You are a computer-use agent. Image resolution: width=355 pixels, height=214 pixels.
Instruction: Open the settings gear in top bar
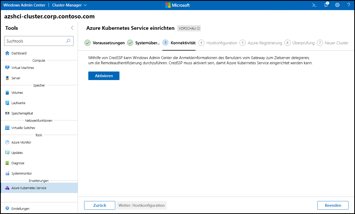337,5
